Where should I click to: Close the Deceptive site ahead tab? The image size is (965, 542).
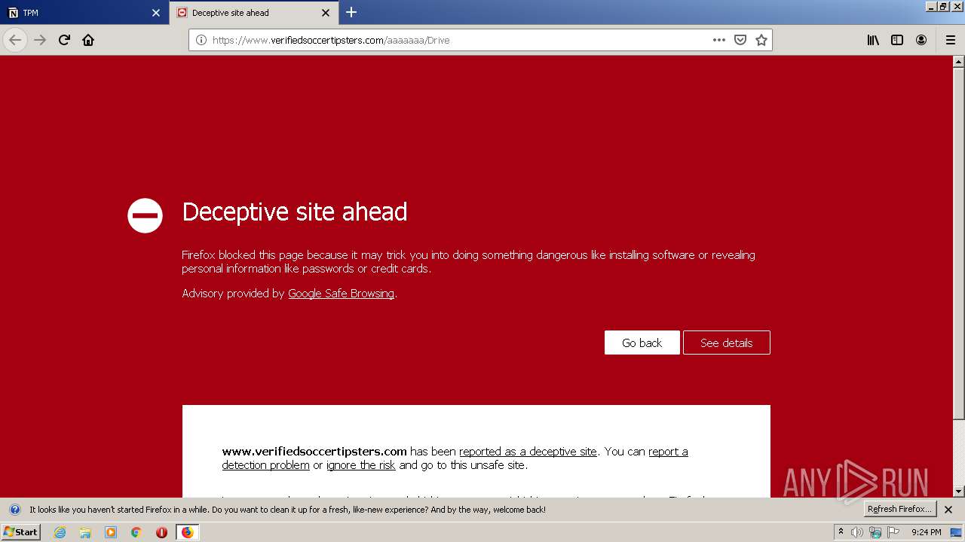(326, 13)
